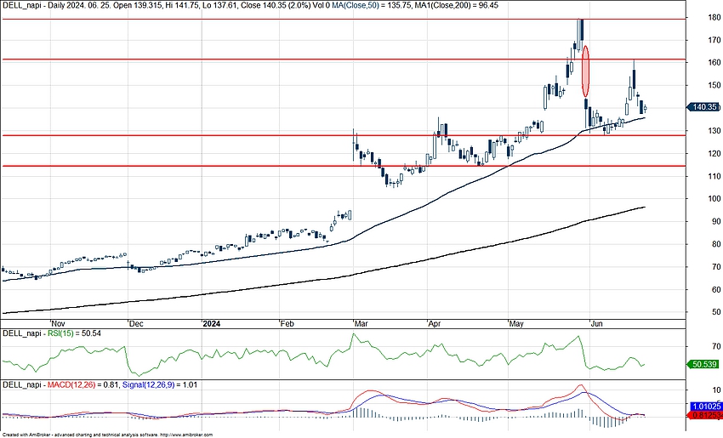This screenshot has height=438, width=723.
Task: Click the 80 price axis label
Action: coord(717,244)
